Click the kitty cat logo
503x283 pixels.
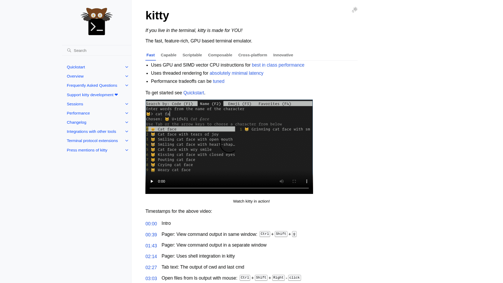tap(96, 21)
